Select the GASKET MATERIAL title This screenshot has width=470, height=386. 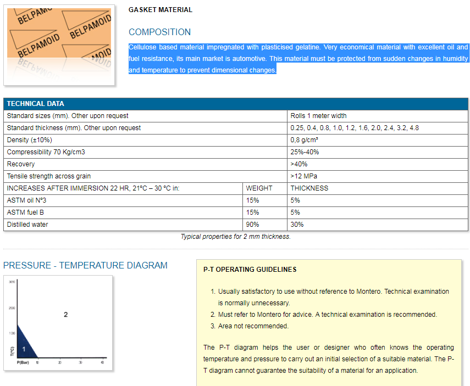(161, 10)
